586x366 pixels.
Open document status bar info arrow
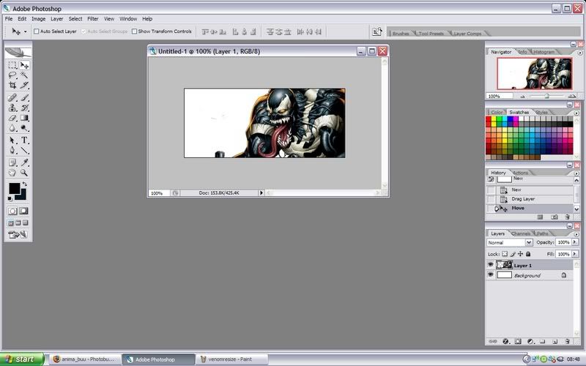coord(262,193)
